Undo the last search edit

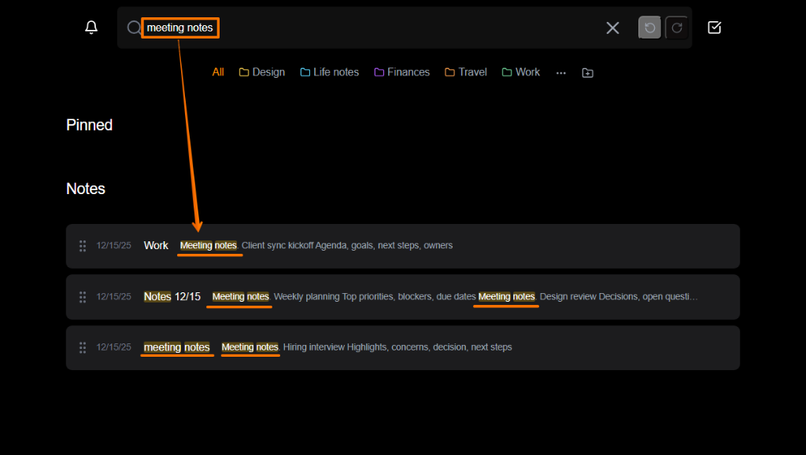[x=649, y=27]
